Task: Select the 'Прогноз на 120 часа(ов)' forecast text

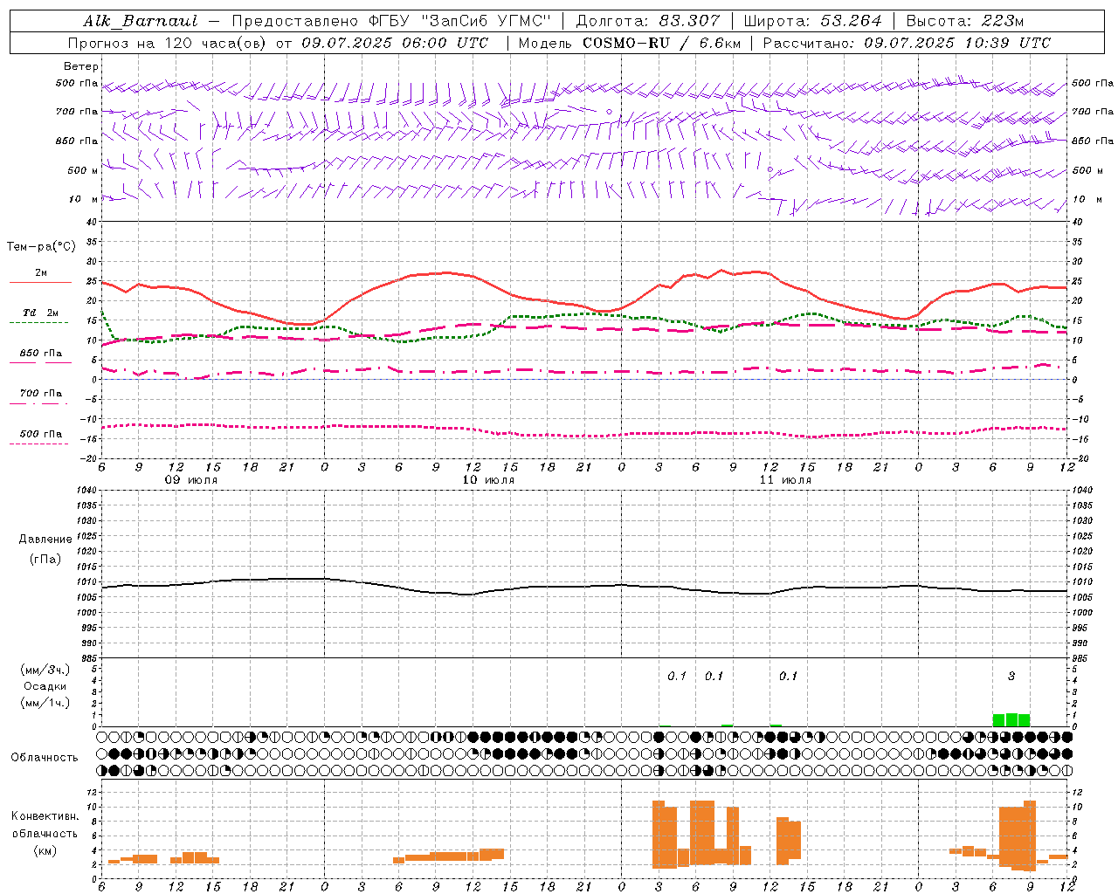Action: pos(168,43)
